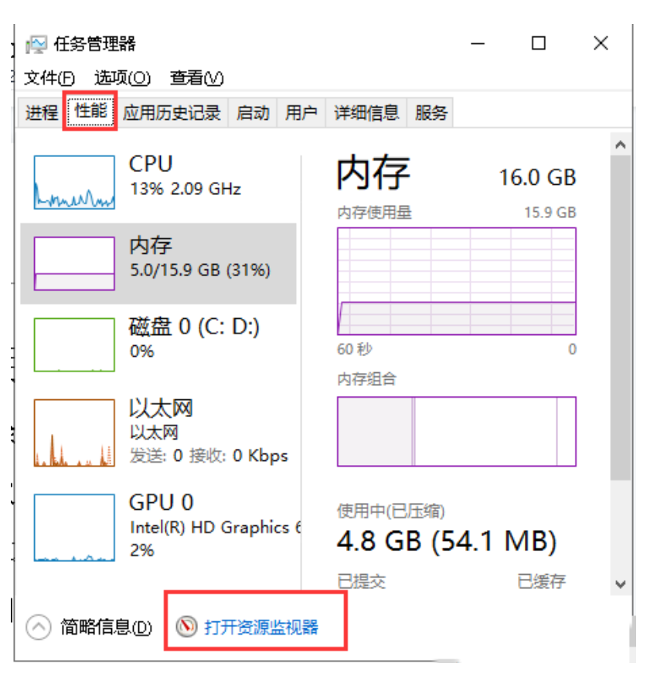Image resolution: width=657 pixels, height=684 pixels.
Task: Select the GPU 0 graph thumbnail
Action: pyautogui.click(x=74, y=527)
